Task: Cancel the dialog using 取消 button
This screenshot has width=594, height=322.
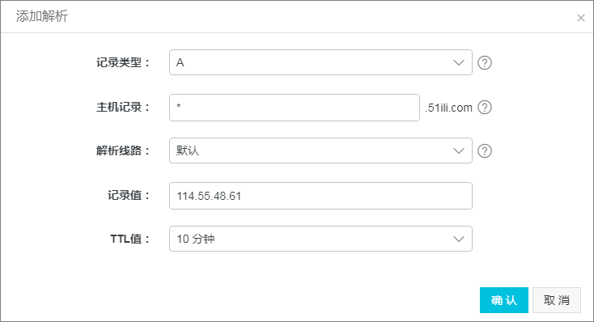Action: point(557,300)
